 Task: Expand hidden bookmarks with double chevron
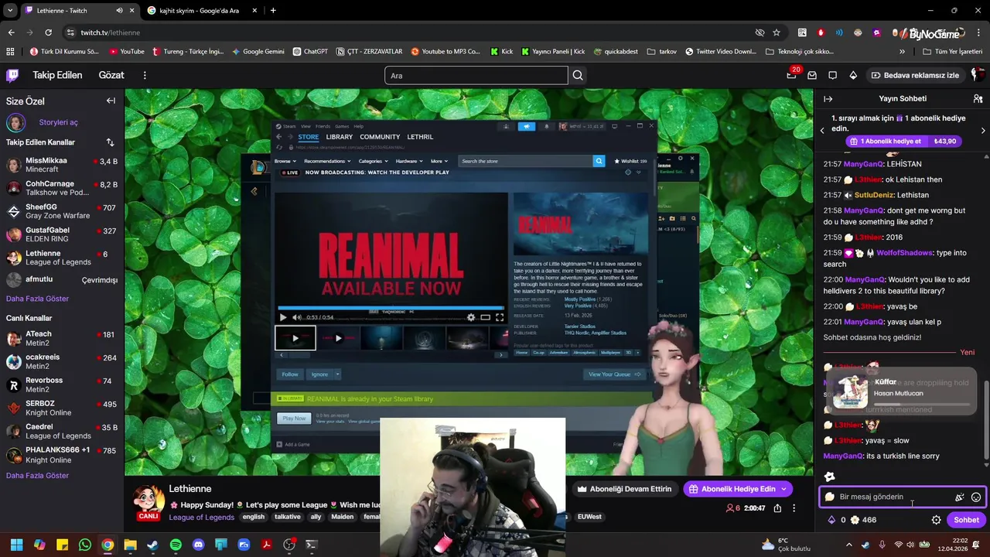[902, 52]
